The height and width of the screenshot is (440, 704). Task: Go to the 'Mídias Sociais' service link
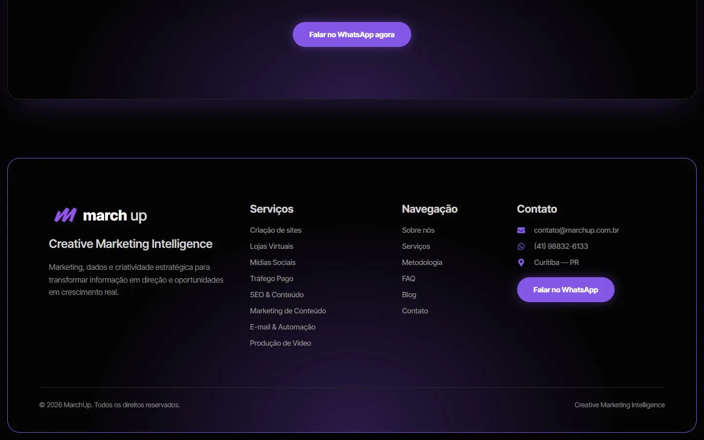273,263
